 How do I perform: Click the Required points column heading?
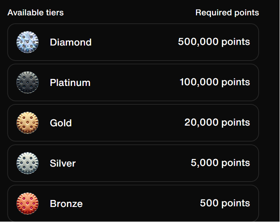(227, 13)
